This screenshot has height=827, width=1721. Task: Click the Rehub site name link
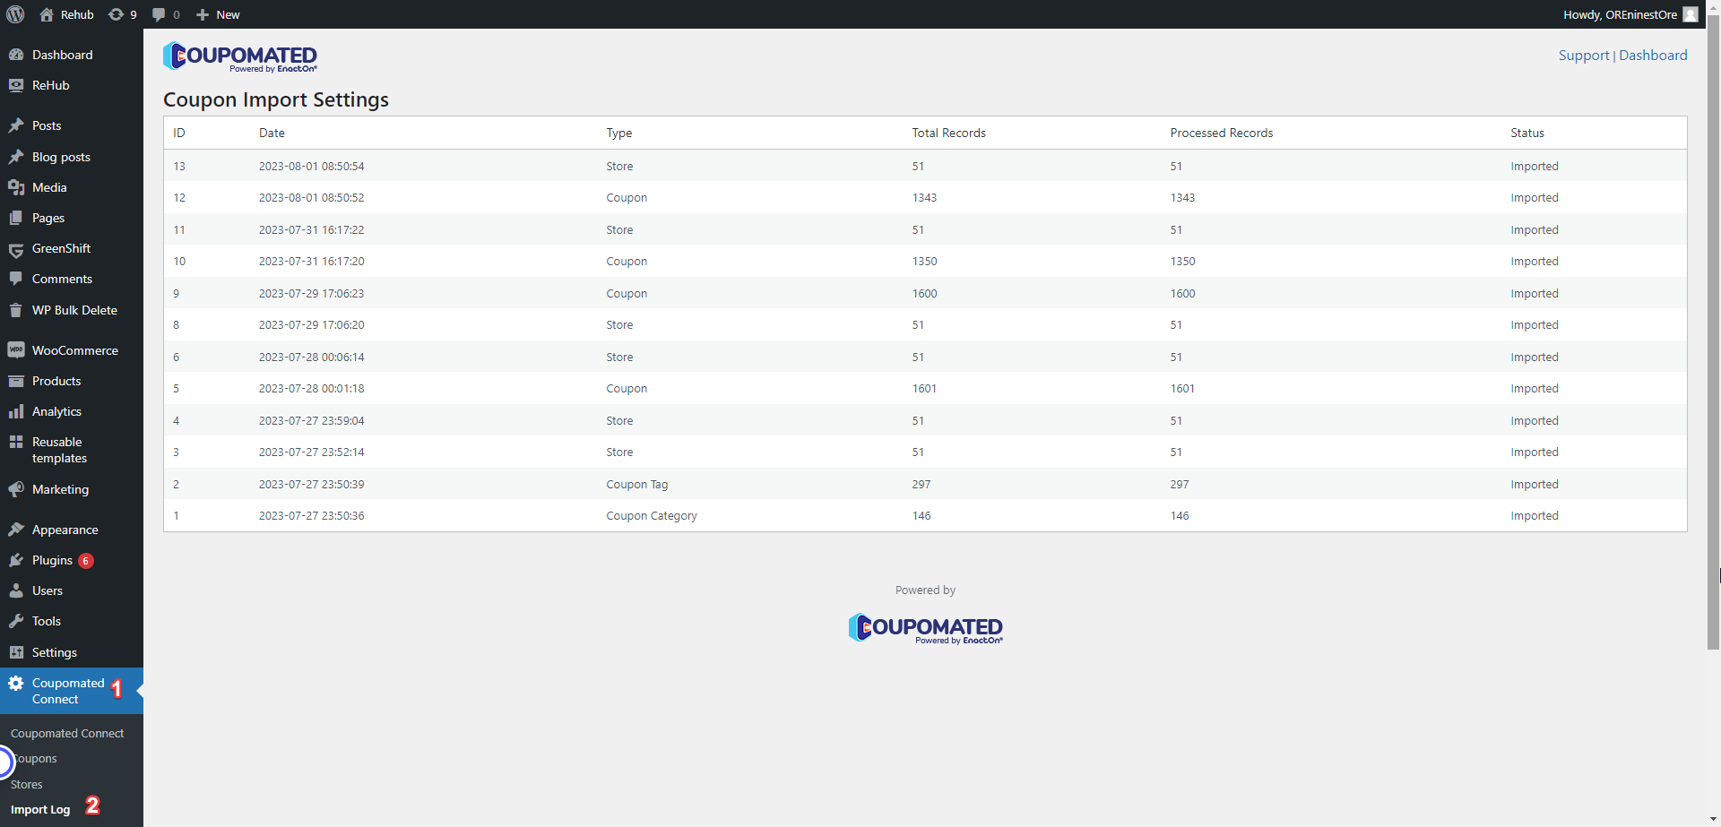[77, 14]
